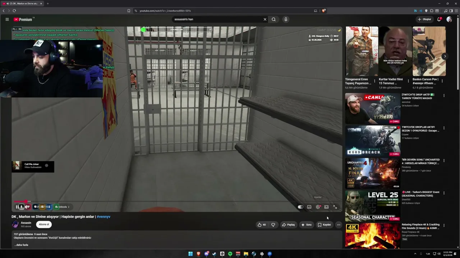Open Brave Shields lion icon

pos(323,11)
